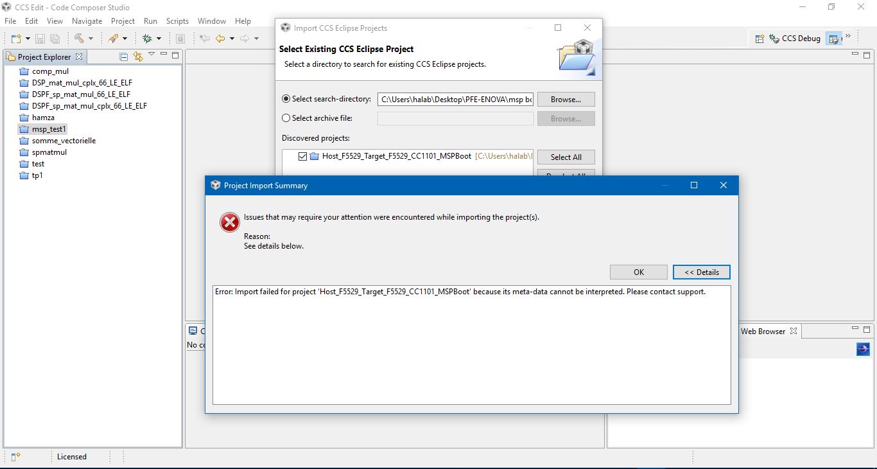Collapse details with the '<< Details' button
The width and height of the screenshot is (877, 469).
[x=702, y=272]
